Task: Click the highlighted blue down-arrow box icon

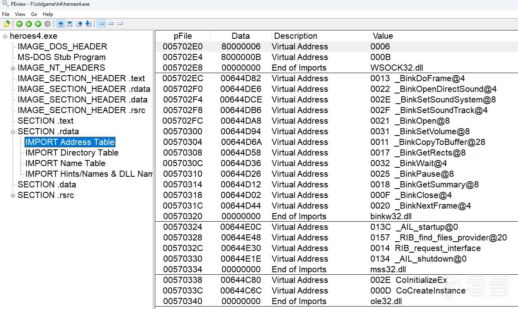Action: pos(60,24)
